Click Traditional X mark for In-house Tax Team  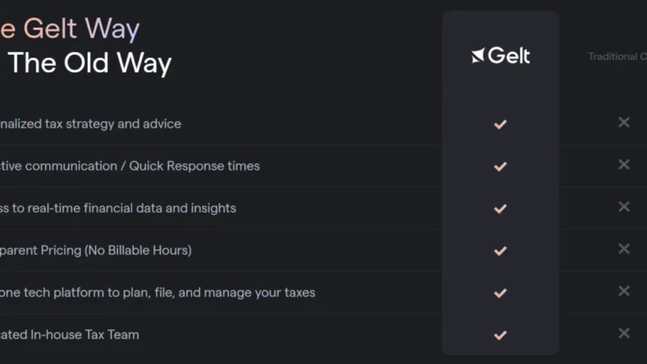623,333
